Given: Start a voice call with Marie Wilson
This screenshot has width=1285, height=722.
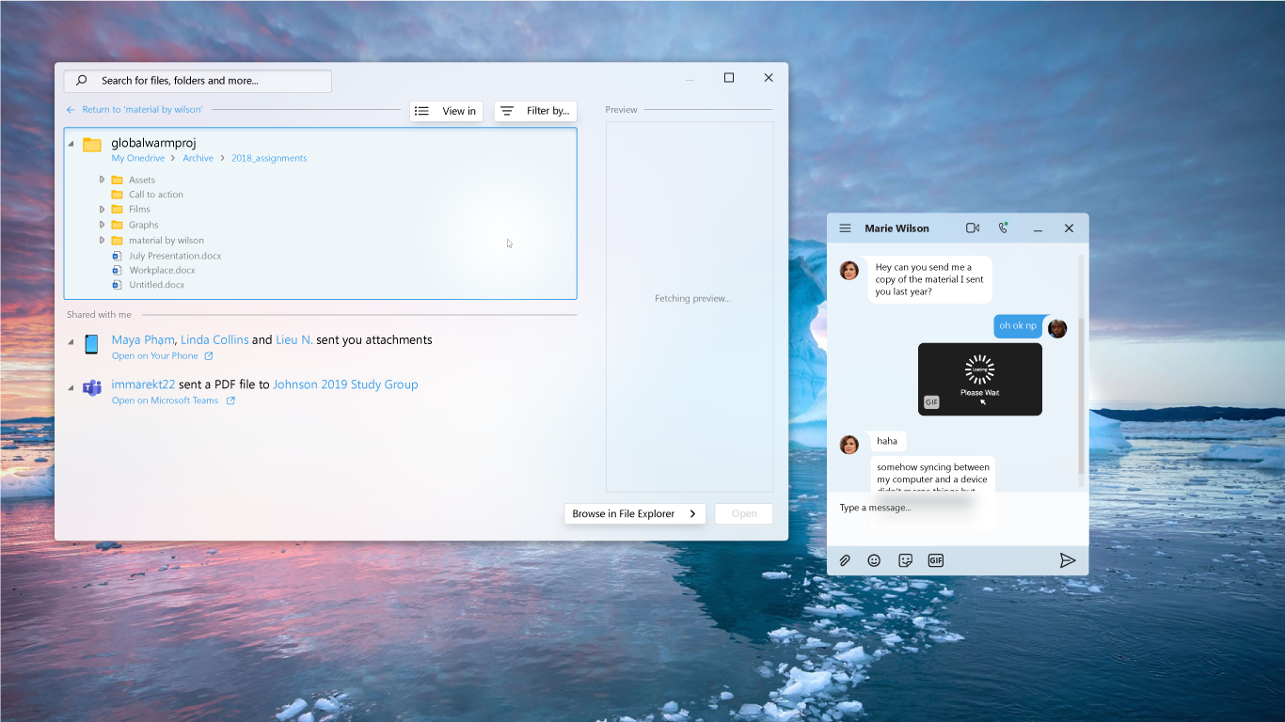Looking at the screenshot, I should pos(1003,228).
